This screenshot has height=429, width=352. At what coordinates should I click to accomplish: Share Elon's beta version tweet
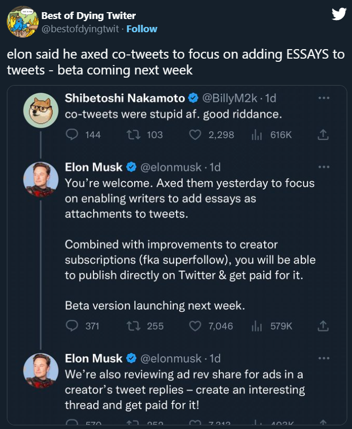click(x=323, y=326)
